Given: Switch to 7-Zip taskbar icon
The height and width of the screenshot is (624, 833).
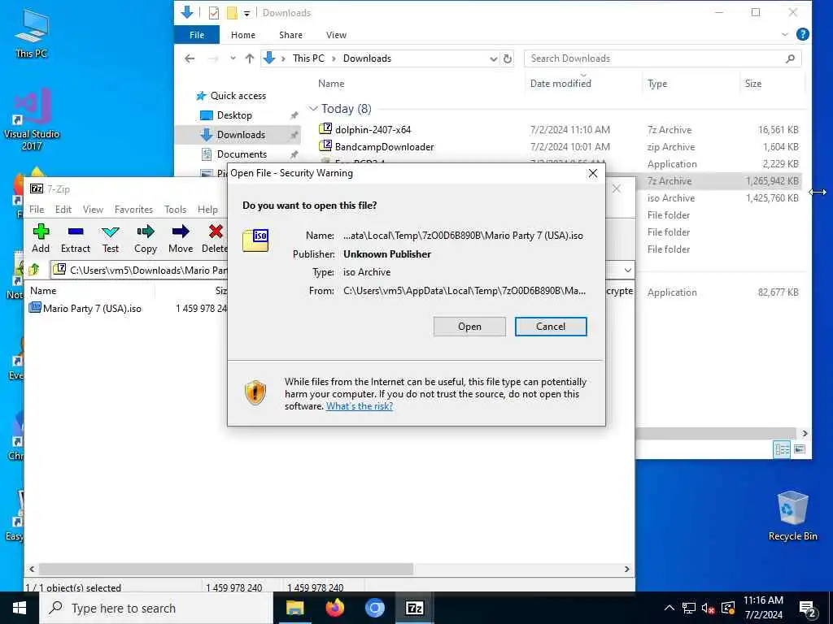Looking at the screenshot, I should coord(414,608).
